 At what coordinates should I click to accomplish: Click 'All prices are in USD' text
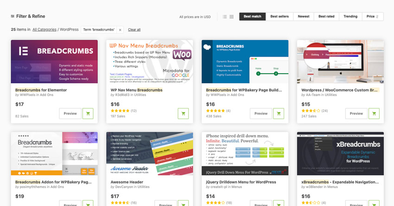[195, 17]
